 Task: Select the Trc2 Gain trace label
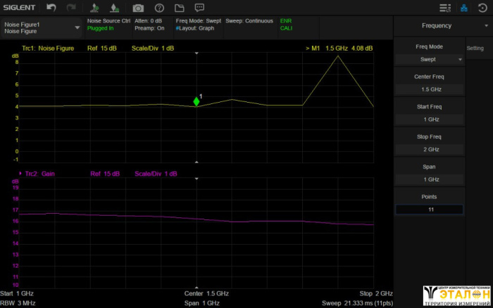click(x=39, y=173)
